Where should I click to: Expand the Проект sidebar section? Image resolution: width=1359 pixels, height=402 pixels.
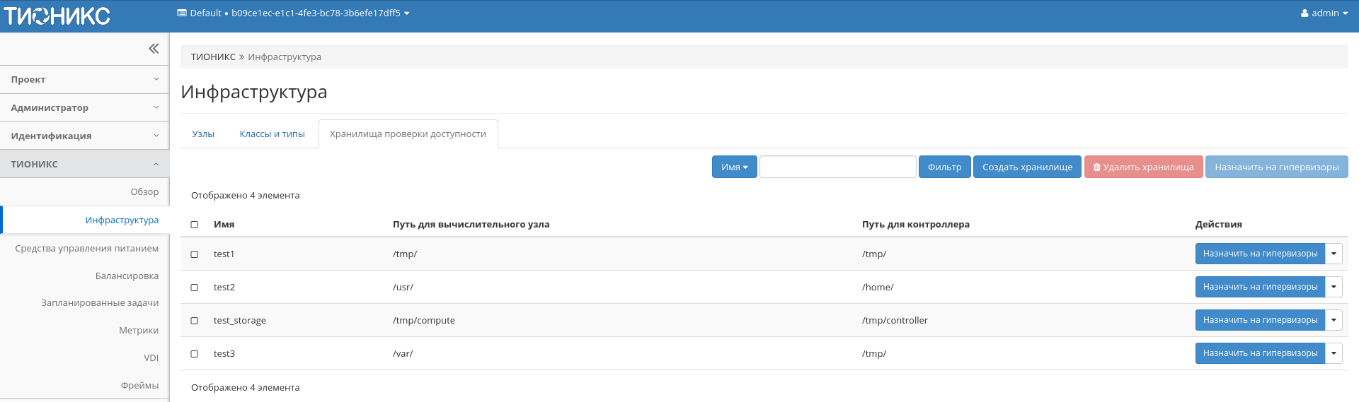[84, 80]
